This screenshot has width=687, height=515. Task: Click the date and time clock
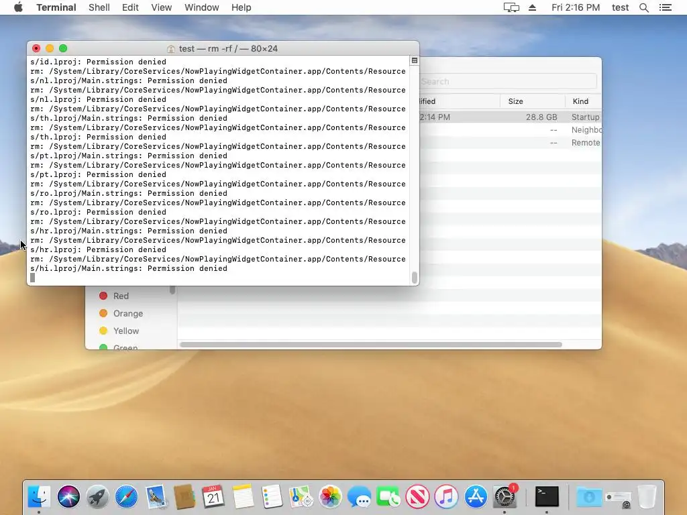(x=575, y=7)
